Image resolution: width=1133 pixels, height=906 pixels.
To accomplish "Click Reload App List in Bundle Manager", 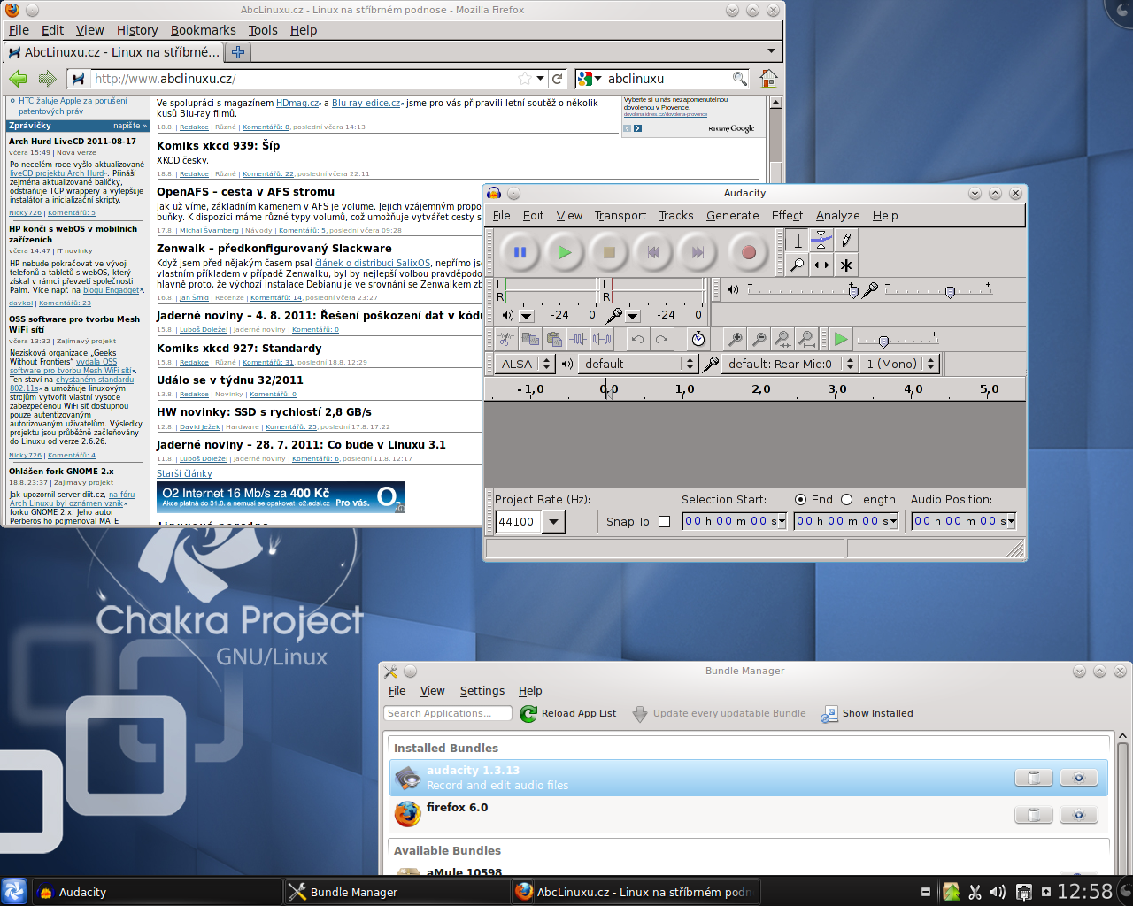I will point(568,714).
